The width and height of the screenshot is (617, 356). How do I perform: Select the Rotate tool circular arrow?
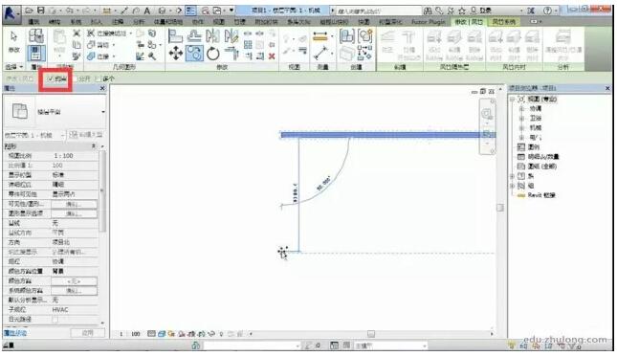[x=213, y=54]
